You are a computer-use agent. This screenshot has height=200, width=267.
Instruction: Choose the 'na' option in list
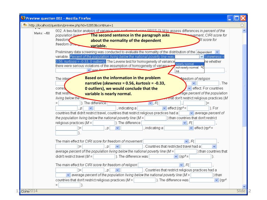[x=190, y=71]
